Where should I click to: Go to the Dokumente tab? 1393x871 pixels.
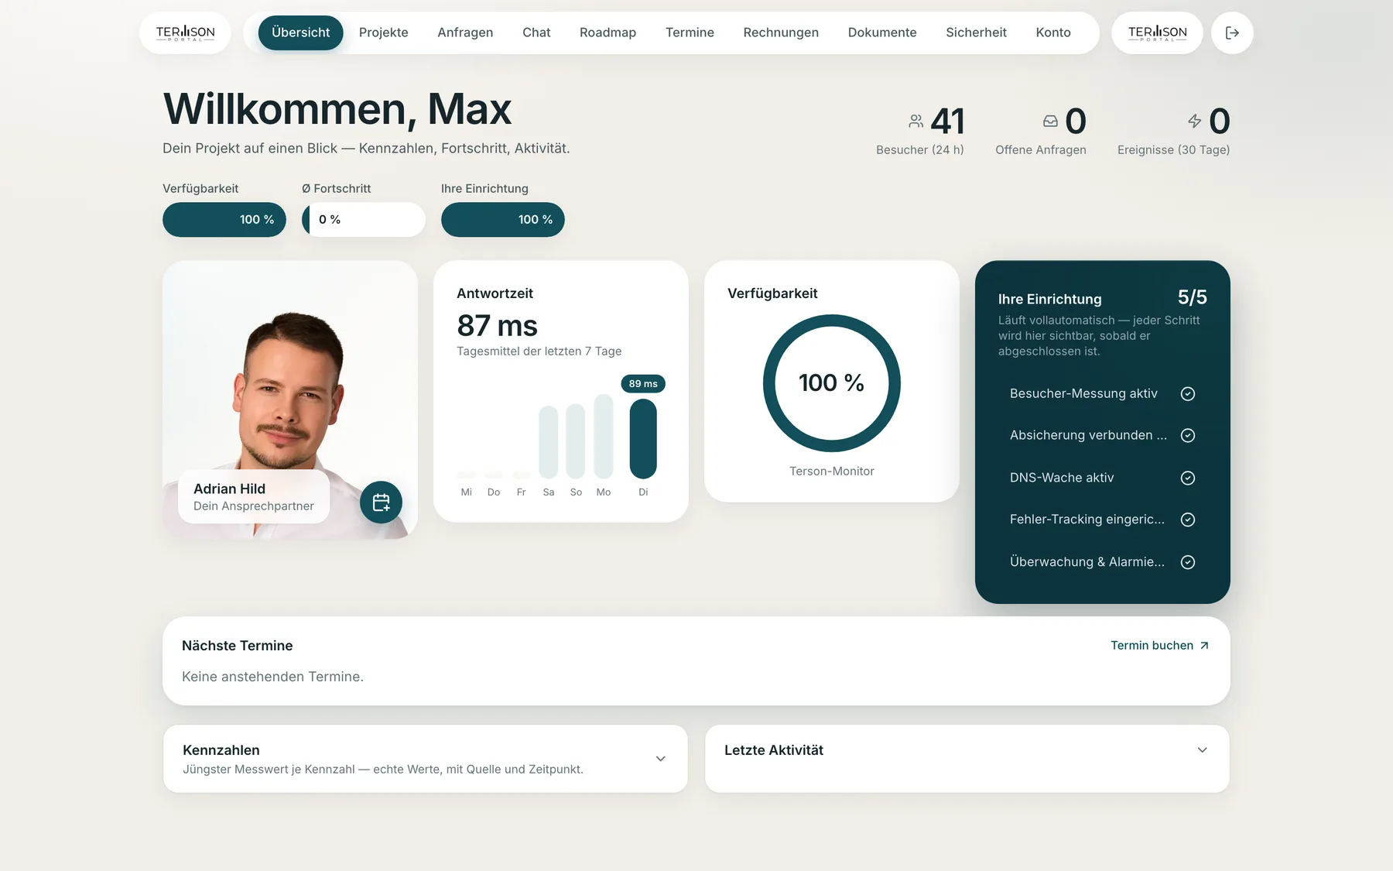[x=882, y=33]
